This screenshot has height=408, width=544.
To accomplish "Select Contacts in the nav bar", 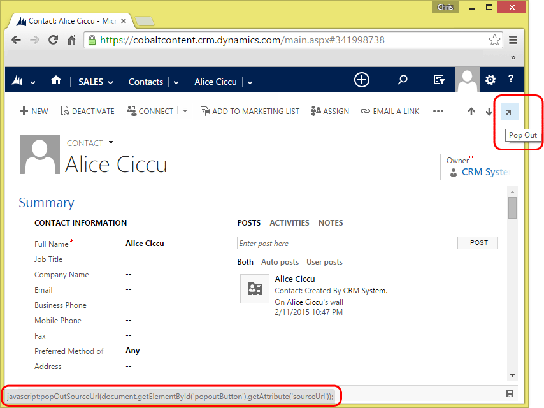I will [146, 82].
